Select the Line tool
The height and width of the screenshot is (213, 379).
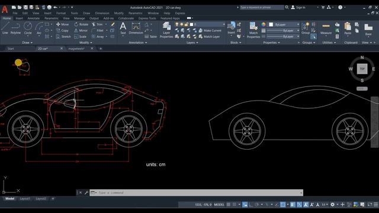(5, 28)
